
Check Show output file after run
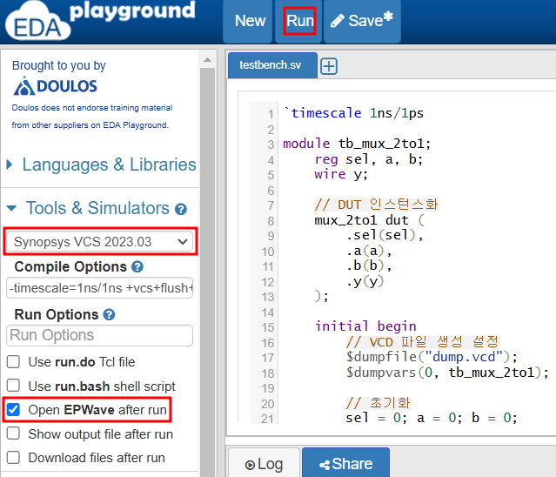coord(14,433)
